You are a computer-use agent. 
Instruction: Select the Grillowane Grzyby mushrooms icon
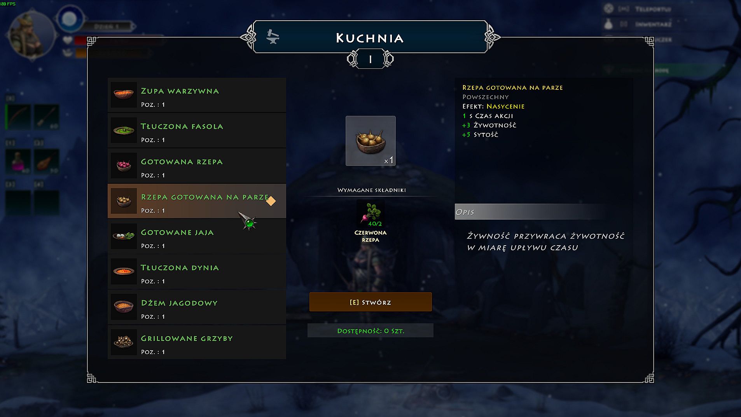(x=124, y=342)
